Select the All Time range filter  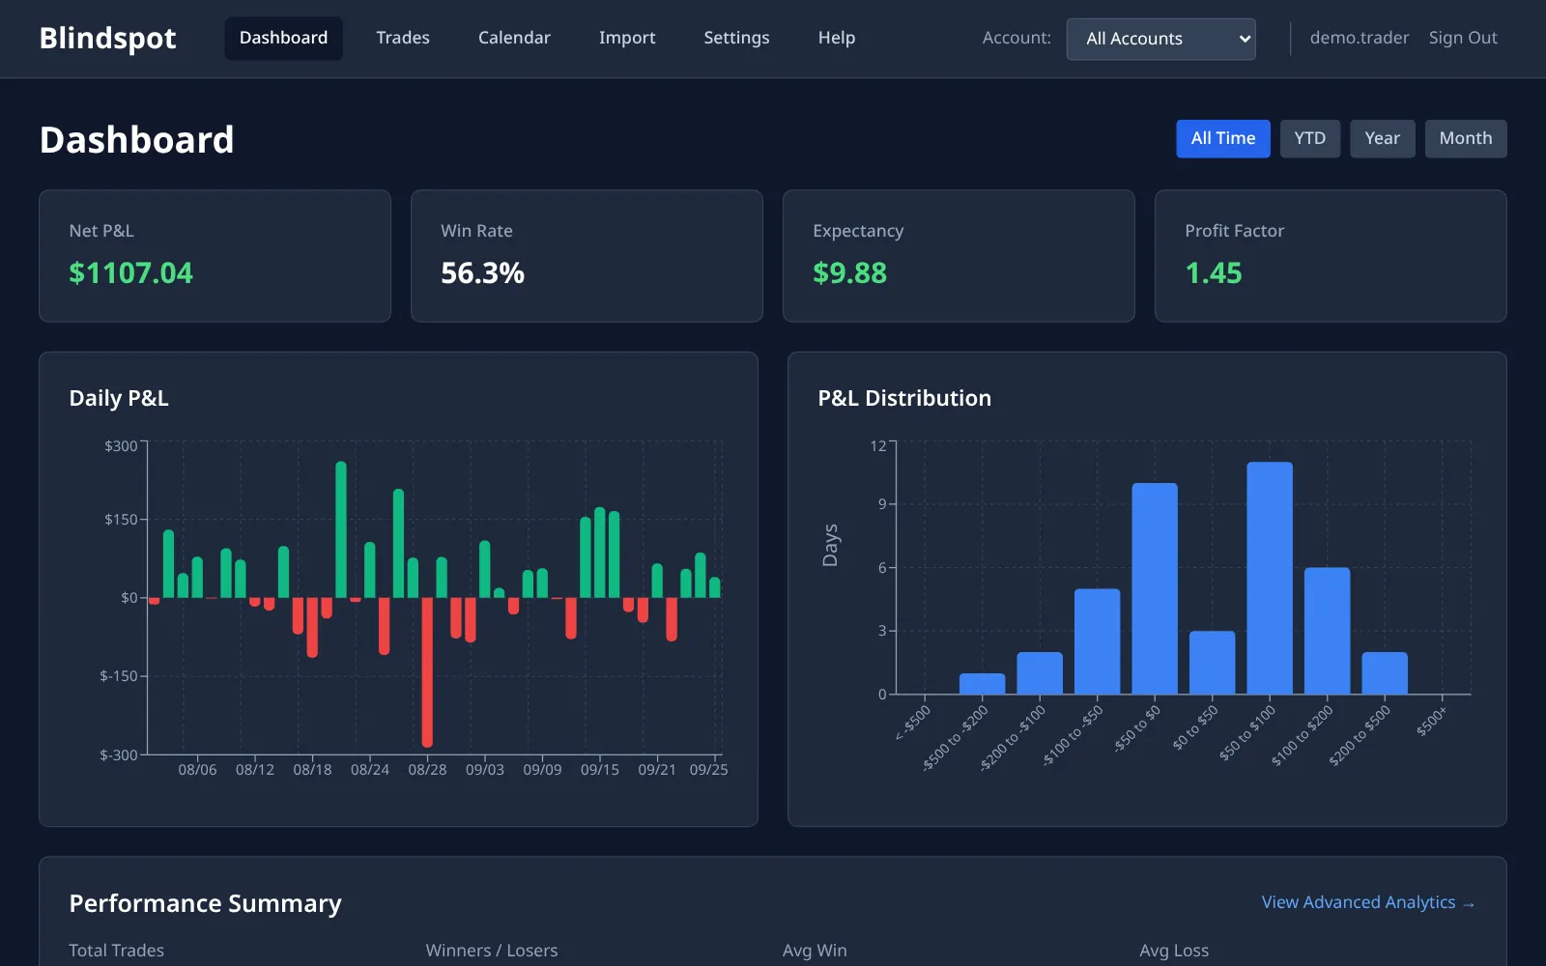[x=1222, y=138]
